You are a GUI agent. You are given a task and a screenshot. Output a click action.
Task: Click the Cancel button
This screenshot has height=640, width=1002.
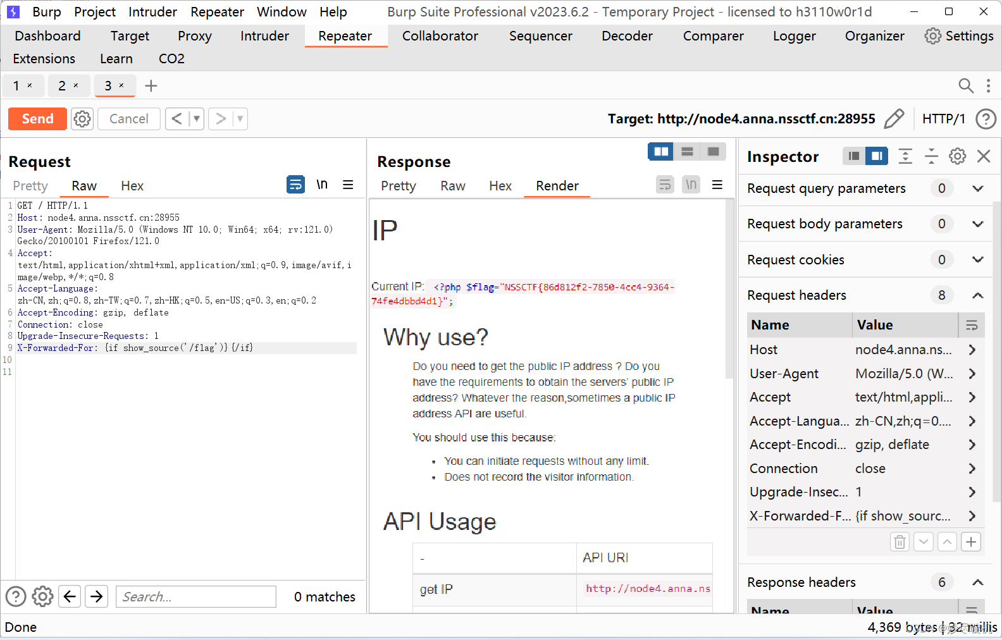128,119
